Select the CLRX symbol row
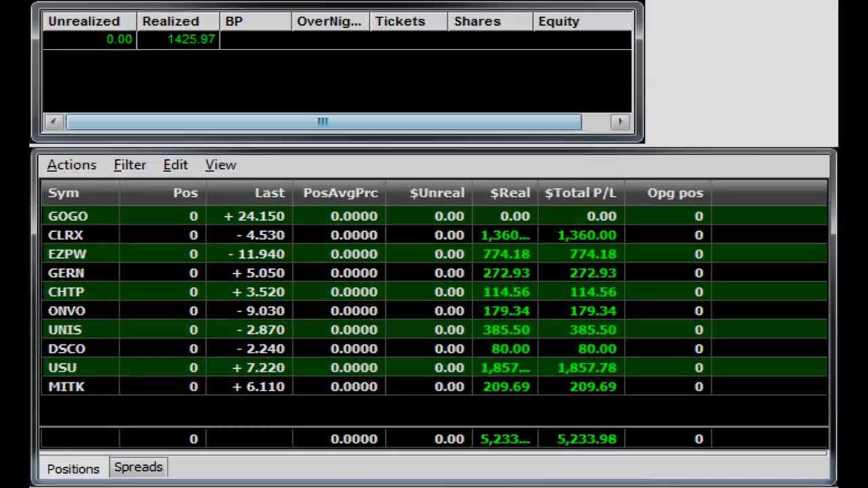868x488 pixels. pos(66,235)
